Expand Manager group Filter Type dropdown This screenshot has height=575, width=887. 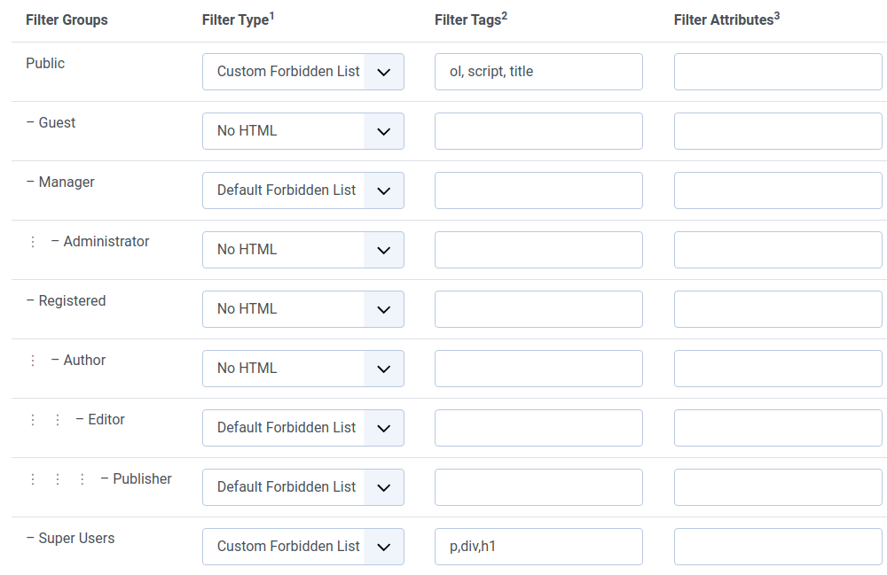click(x=302, y=190)
